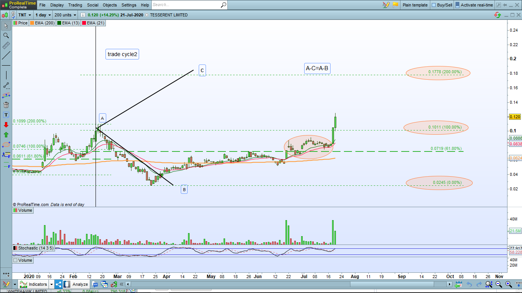Toggle the Stochastic (14 3 5) label
The image size is (522, 293).
point(34,248)
